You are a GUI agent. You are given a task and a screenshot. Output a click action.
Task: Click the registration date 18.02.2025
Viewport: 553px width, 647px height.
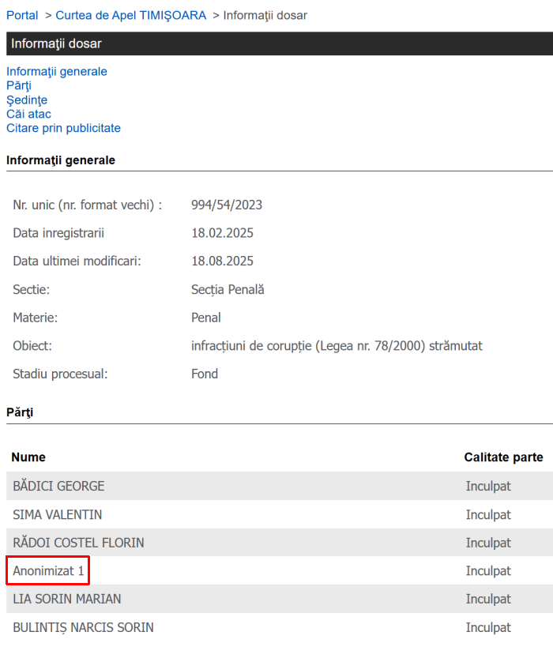coord(222,233)
